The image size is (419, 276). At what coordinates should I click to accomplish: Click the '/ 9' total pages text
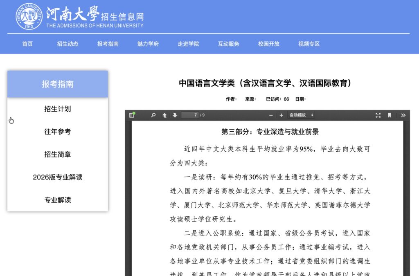(202, 115)
